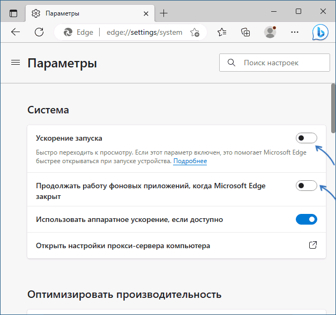Click the Оптимизировать производительность heading
This screenshot has height=315, width=336.
(124, 295)
